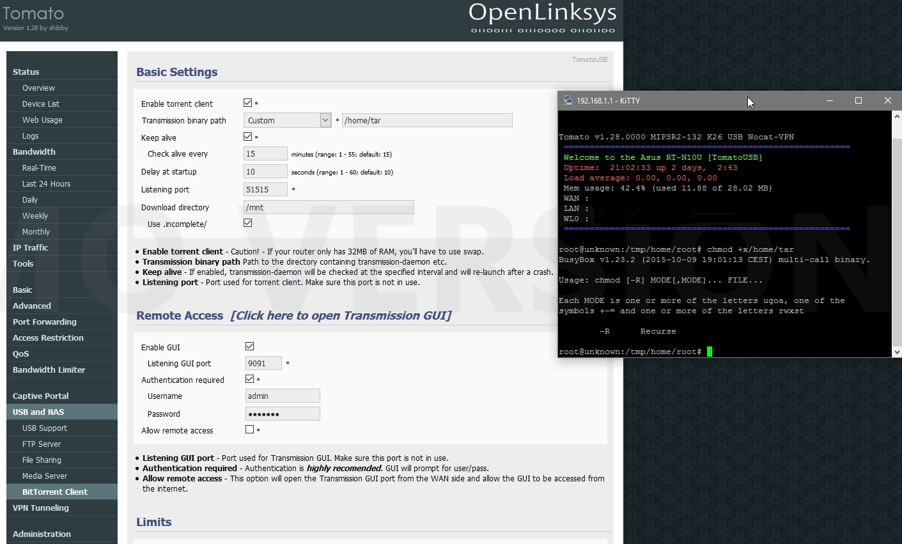Open USB Support page
Viewport: 902px width, 544px height.
(62, 428)
